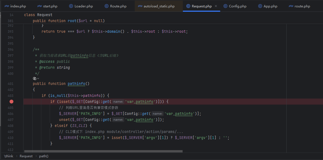Close the Request.php tab
The height and width of the screenshot is (160, 323).
pos(216,6)
